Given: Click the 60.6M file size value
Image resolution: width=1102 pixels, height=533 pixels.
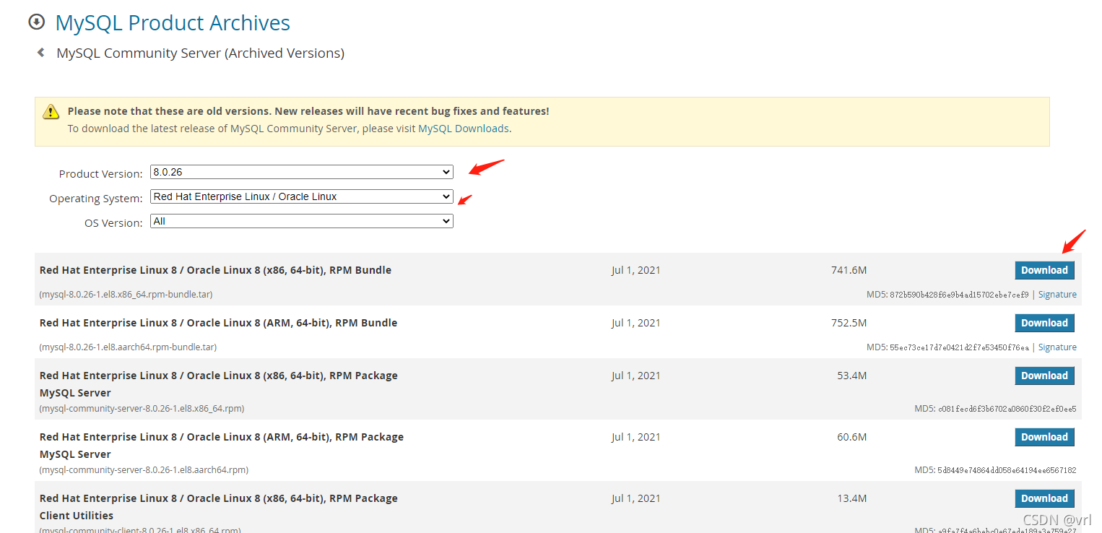Looking at the screenshot, I should (851, 437).
